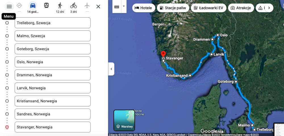This screenshot has width=284, height=136.
Task: Switch to public transit mode icon
Action: 46,5
